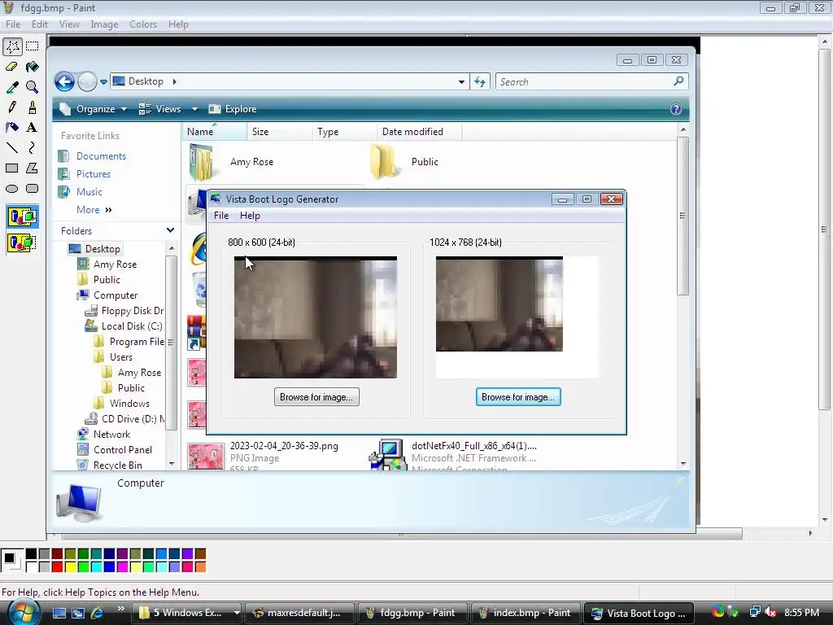The height and width of the screenshot is (625, 833).
Task: Collapse the Folders pane chevron
Action: (170, 230)
